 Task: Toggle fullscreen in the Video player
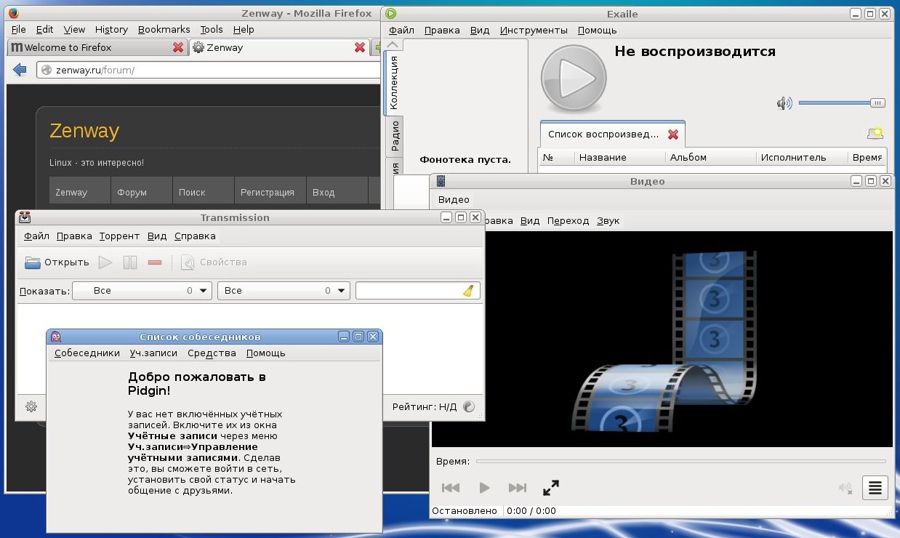click(x=551, y=488)
